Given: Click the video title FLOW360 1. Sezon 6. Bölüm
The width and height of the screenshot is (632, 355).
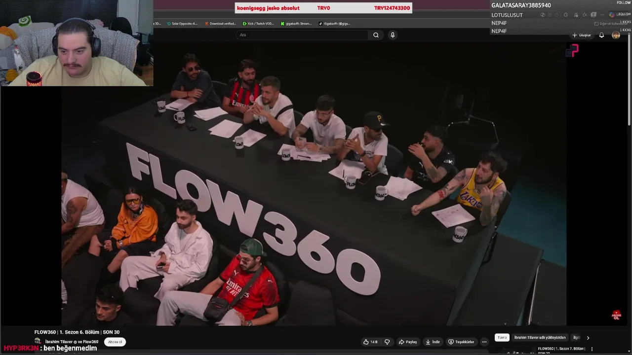Looking at the screenshot, I should coord(77,332).
